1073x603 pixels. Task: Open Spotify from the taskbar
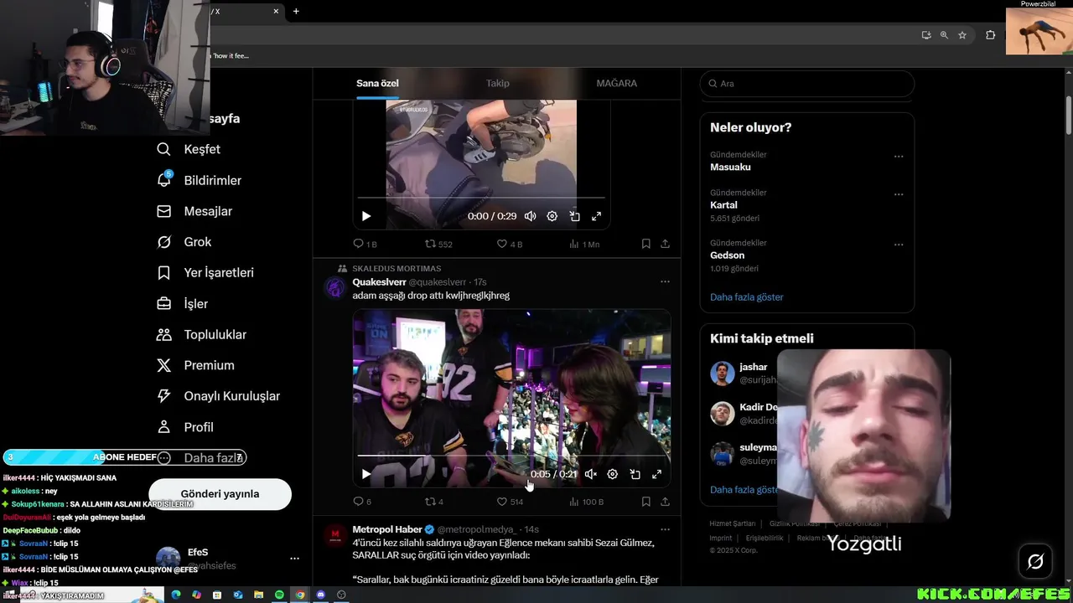pyautogui.click(x=279, y=595)
